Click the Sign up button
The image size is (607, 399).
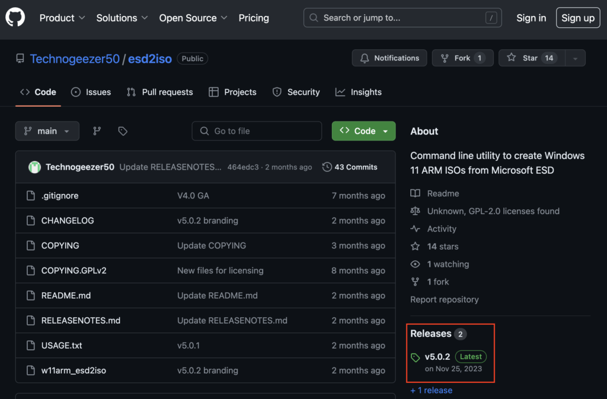[577, 18]
